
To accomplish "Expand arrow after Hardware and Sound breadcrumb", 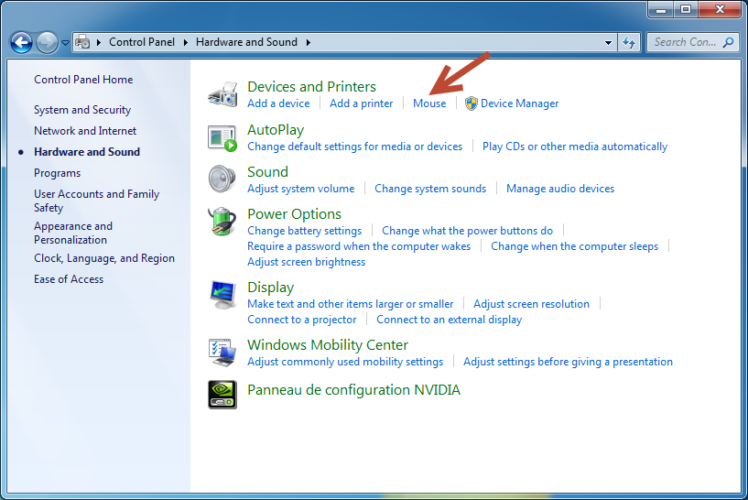I will (309, 42).
